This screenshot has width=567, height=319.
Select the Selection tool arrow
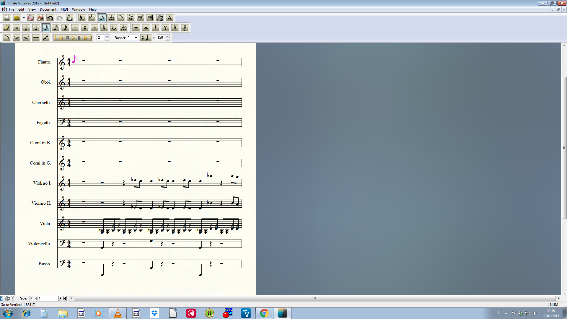point(82,18)
